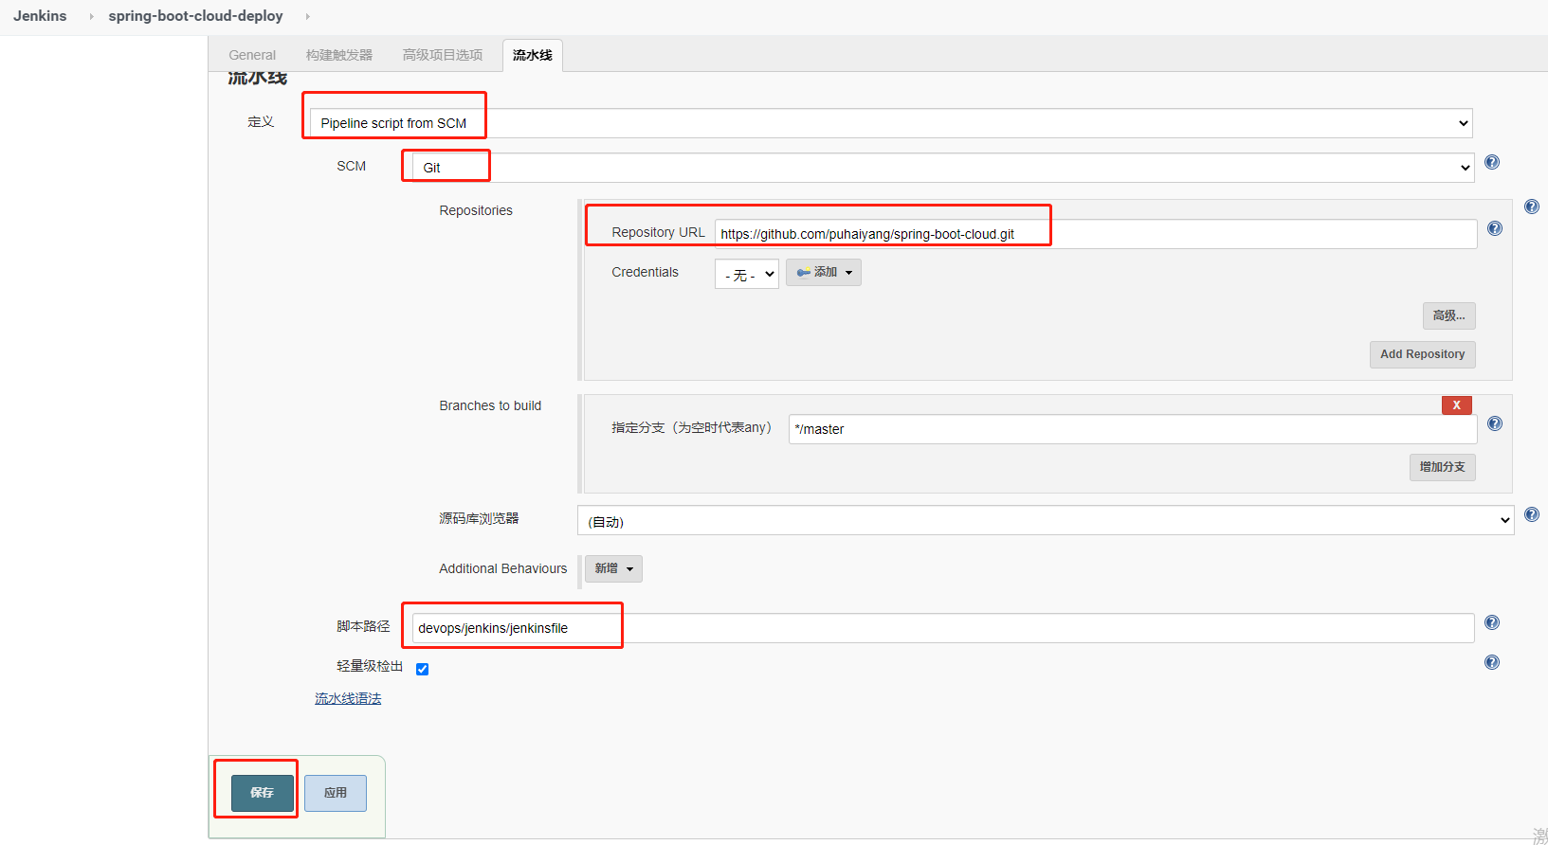The image size is (1548, 845).
Task: Click the breadcrumb arrow after Jenkins
Action: click(x=91, y=16)
